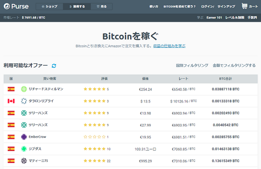Click the Purse logo
This screenshot has width=261, height=169.
click(x=16, y=7)
